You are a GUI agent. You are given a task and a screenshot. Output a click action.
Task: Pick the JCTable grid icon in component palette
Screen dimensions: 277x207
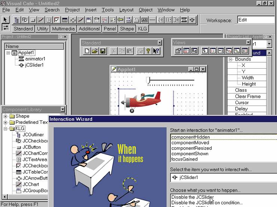(x=65, y=20)
